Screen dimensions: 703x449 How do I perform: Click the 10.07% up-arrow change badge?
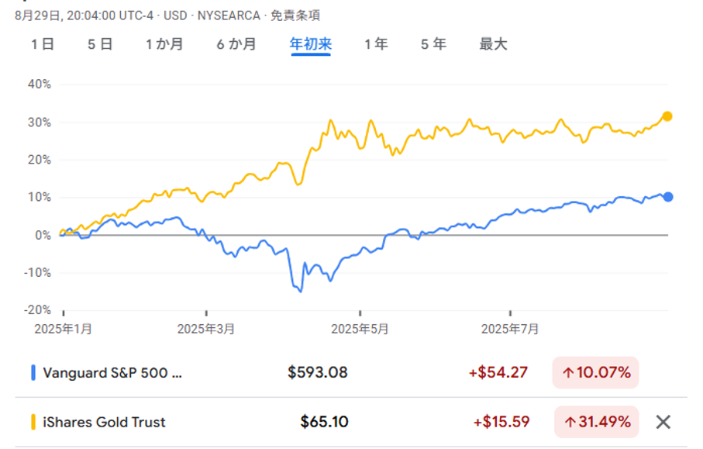point(596,372)
